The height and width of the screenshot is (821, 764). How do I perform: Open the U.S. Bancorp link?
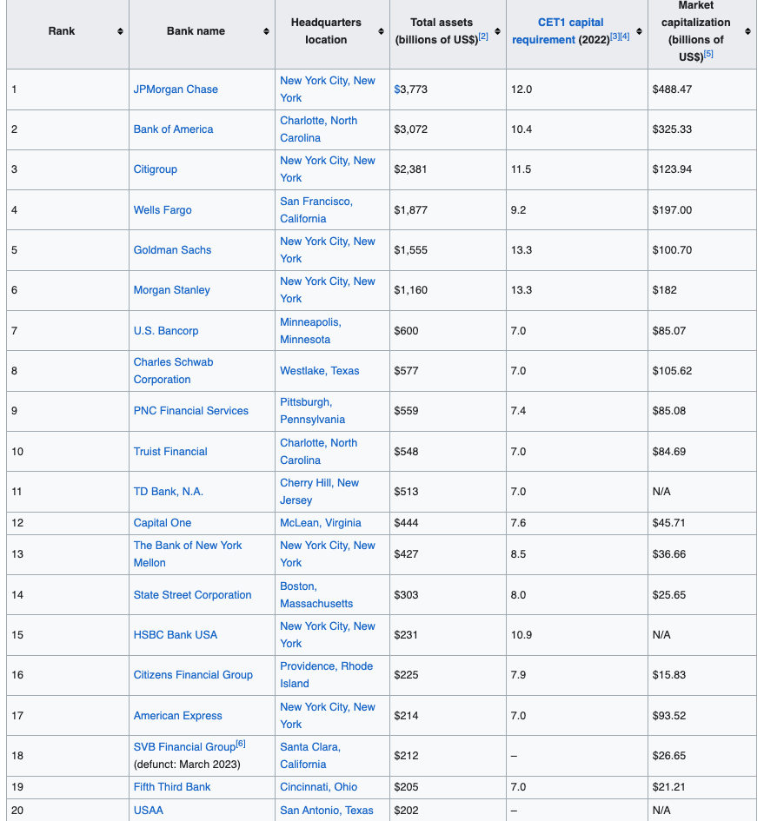point(166,331)
